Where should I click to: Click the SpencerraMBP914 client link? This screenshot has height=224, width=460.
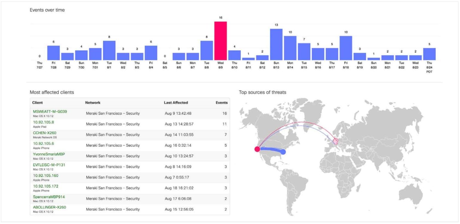49,197
